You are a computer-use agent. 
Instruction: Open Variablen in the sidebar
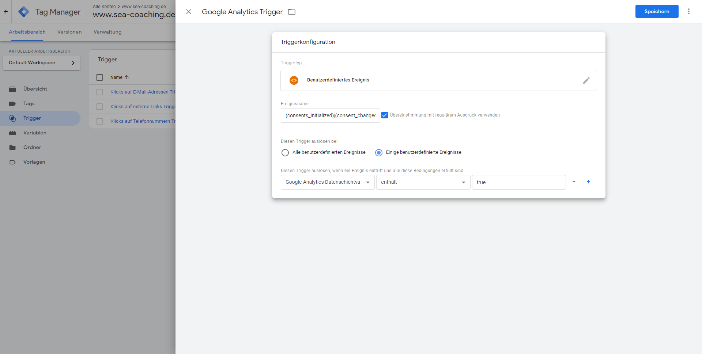35,133
